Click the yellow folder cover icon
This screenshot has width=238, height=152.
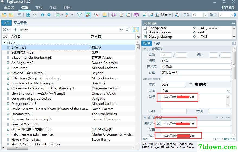click(105, 15)
